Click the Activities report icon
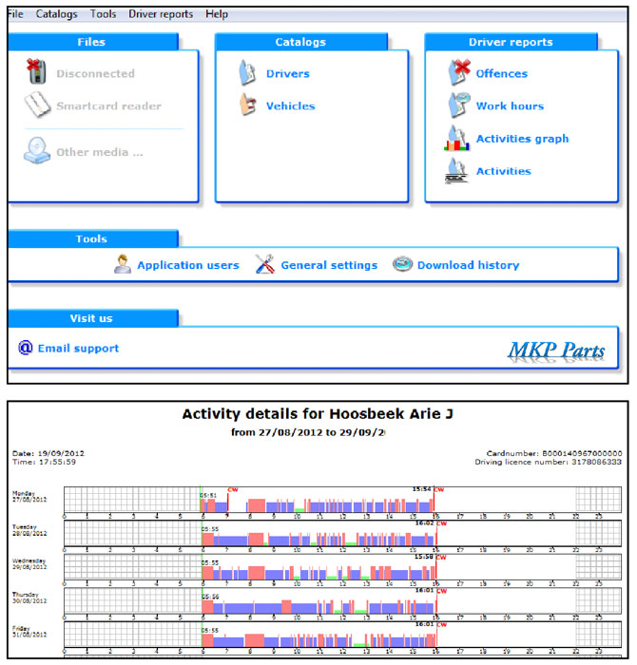The height and width of the screenshot is (665, 637). [456, 170]
